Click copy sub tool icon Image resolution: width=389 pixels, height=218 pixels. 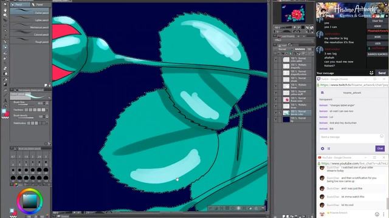46,85
